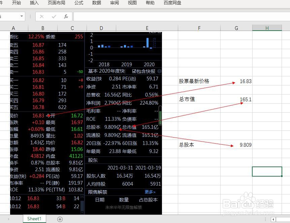Switch to 页面布局 ribbon tab

[56, 3]
